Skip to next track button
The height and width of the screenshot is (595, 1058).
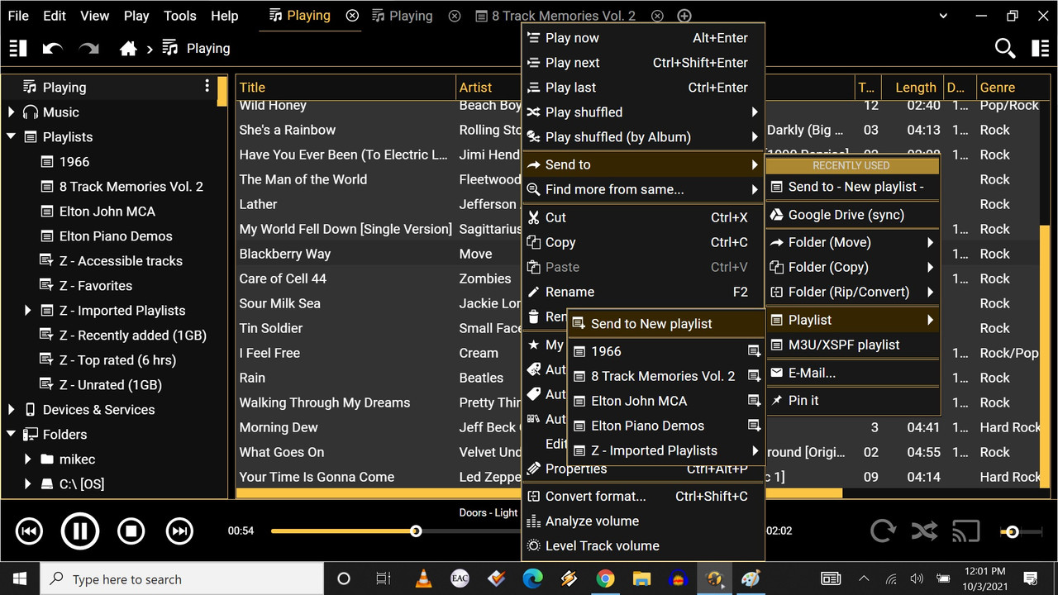click(x=179, y=531)
